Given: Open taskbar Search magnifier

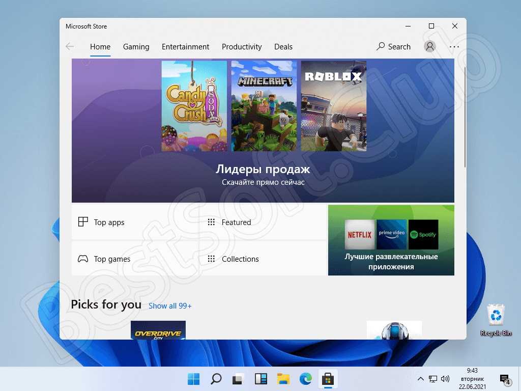Looking at the screenshot, I should (216, 379).
